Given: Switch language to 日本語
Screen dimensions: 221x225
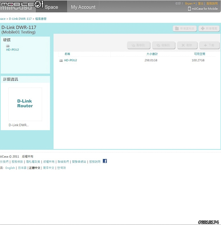Looking at the screenshot, I should [22, 168].
